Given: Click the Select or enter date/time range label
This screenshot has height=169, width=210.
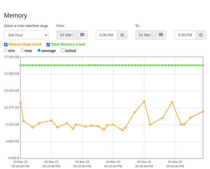Looking at the screenshot, I should 26,26.
